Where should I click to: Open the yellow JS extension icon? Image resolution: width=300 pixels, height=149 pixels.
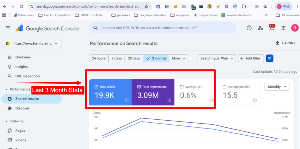pyautogui.click(x=210, y=6)
